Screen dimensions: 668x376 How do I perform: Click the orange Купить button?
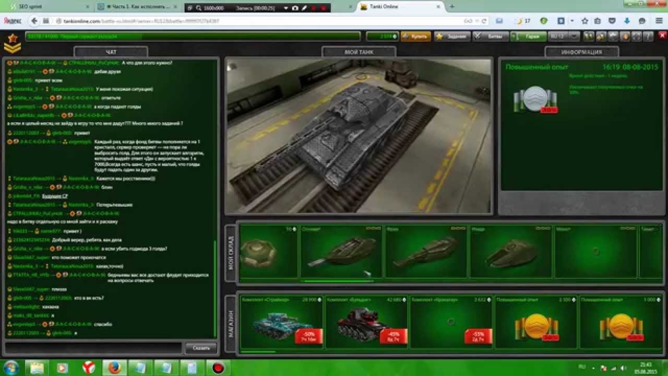coord(415,37)
